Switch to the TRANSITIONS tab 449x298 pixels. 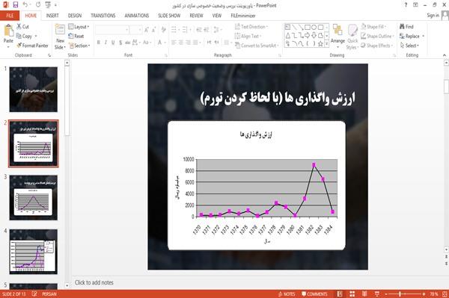[103, 16]
